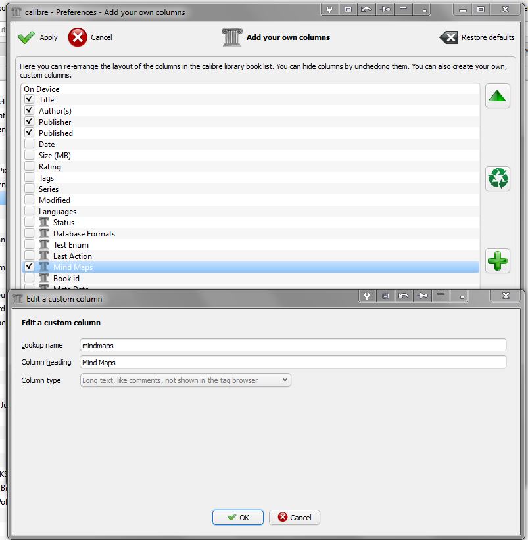The height and width of the screenshot is (540, 528).
Task: Click Cancel in Edit custom column dialog
Action: pyautogui.click(x=295, y=517)
